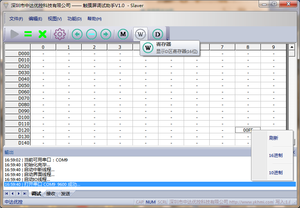
Task: Click the green equals sign icon
Action: (x=28, y=35)
